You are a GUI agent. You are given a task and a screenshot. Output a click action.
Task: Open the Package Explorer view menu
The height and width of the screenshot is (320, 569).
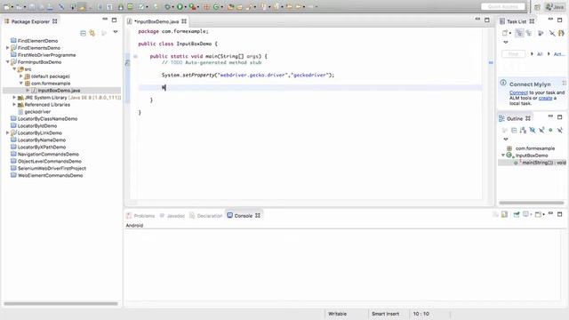pyautogui.click(x=116, y=32)
